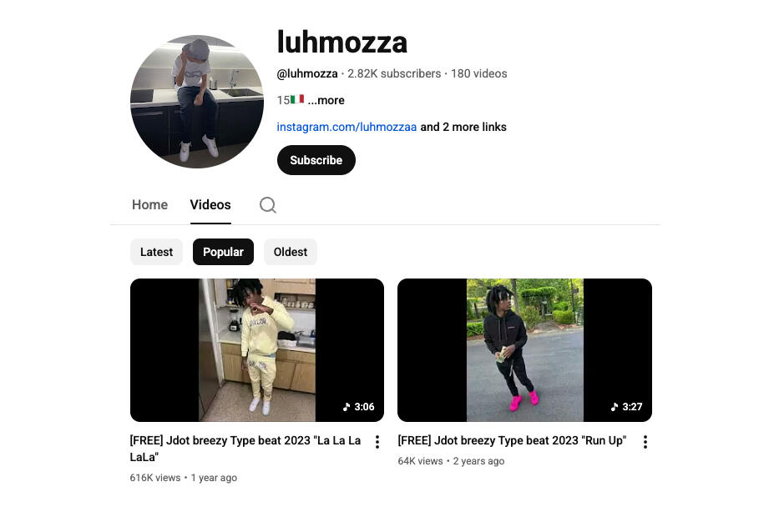
Task: Select the Latest sort chip
Action: click(156, 252)
